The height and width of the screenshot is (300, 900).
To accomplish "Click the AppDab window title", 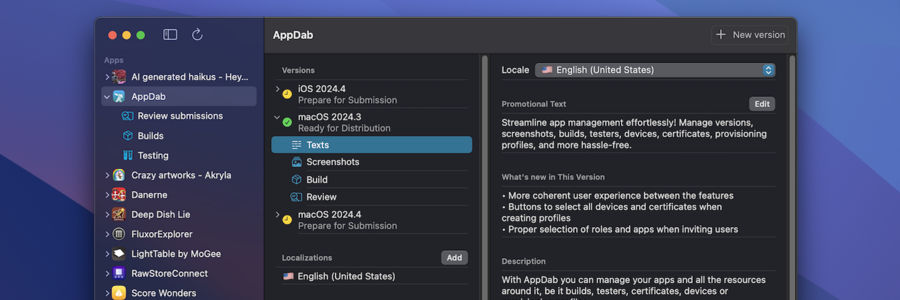I will pyautogui.click(x=293, y=35).
